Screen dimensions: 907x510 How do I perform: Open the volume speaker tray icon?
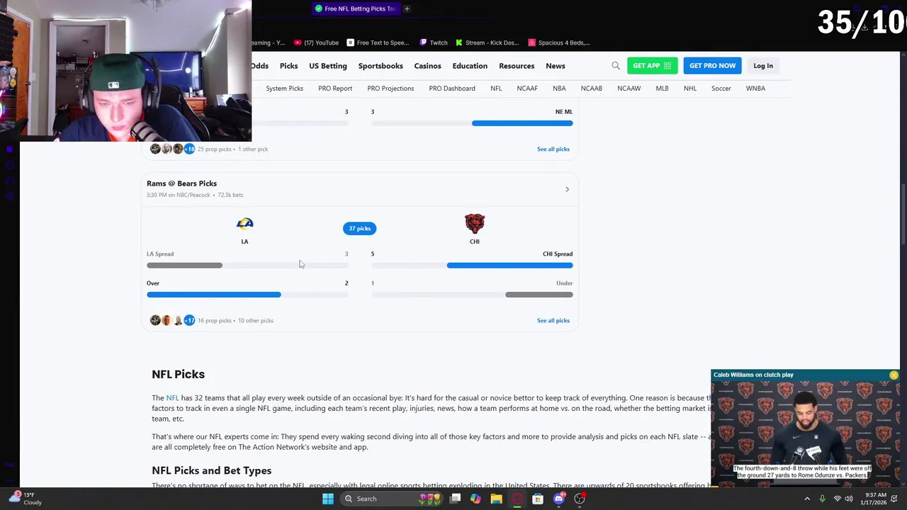(849, 499)
